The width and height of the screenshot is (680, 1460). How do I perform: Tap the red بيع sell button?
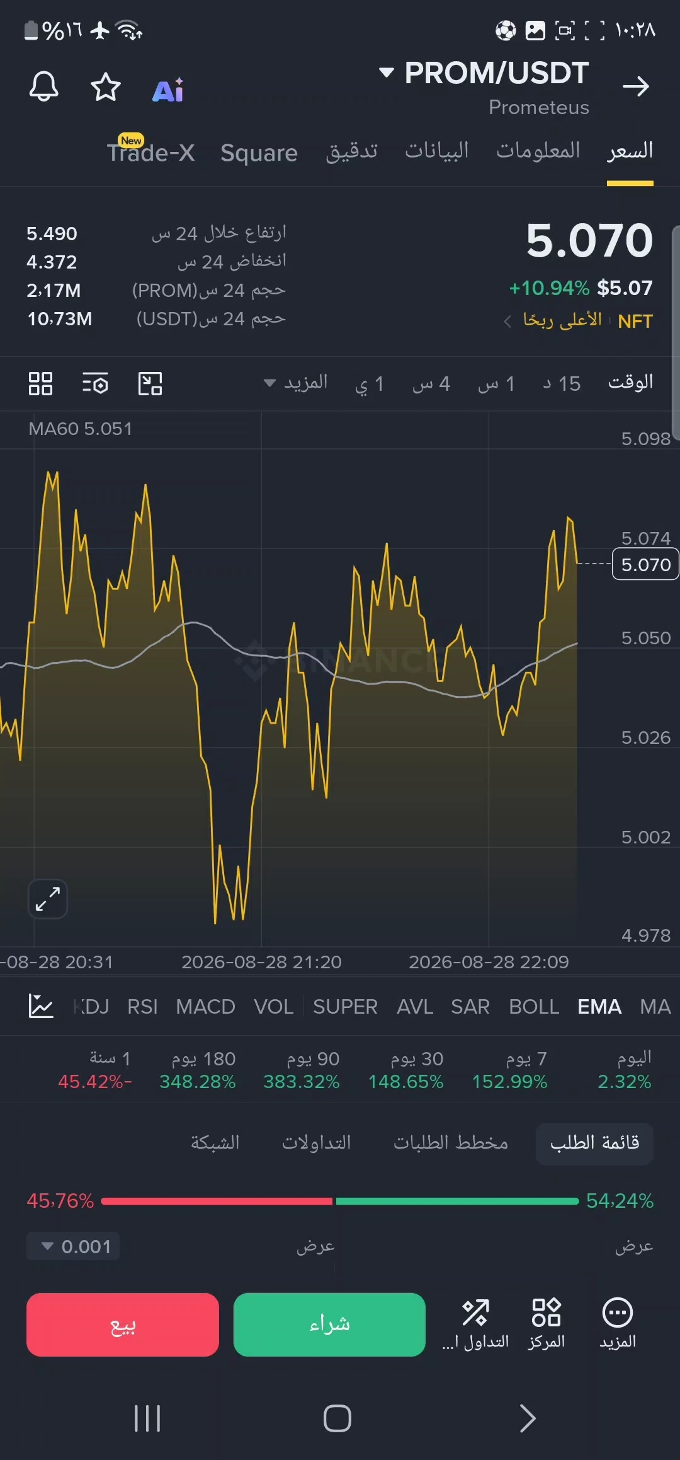coord(123,1324)
